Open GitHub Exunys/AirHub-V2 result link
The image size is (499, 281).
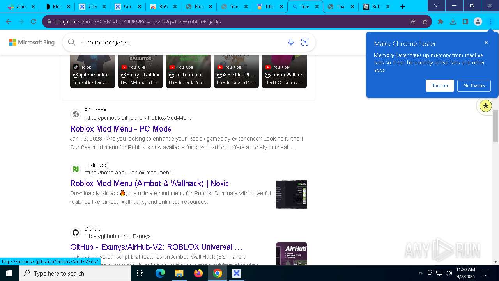156,247
